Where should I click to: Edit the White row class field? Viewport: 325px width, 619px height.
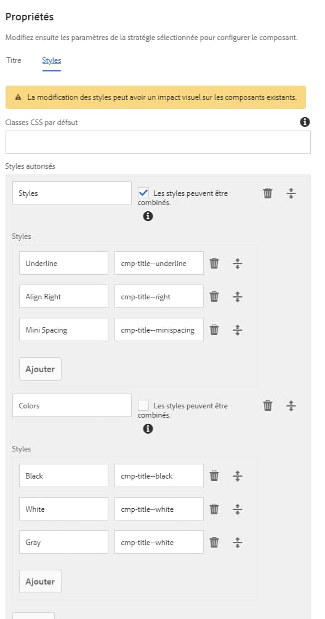[159, 509]
